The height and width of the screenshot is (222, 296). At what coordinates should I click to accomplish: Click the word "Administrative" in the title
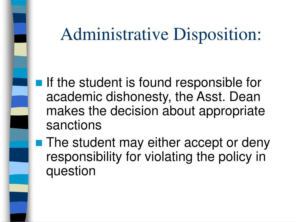coord(114,34)
